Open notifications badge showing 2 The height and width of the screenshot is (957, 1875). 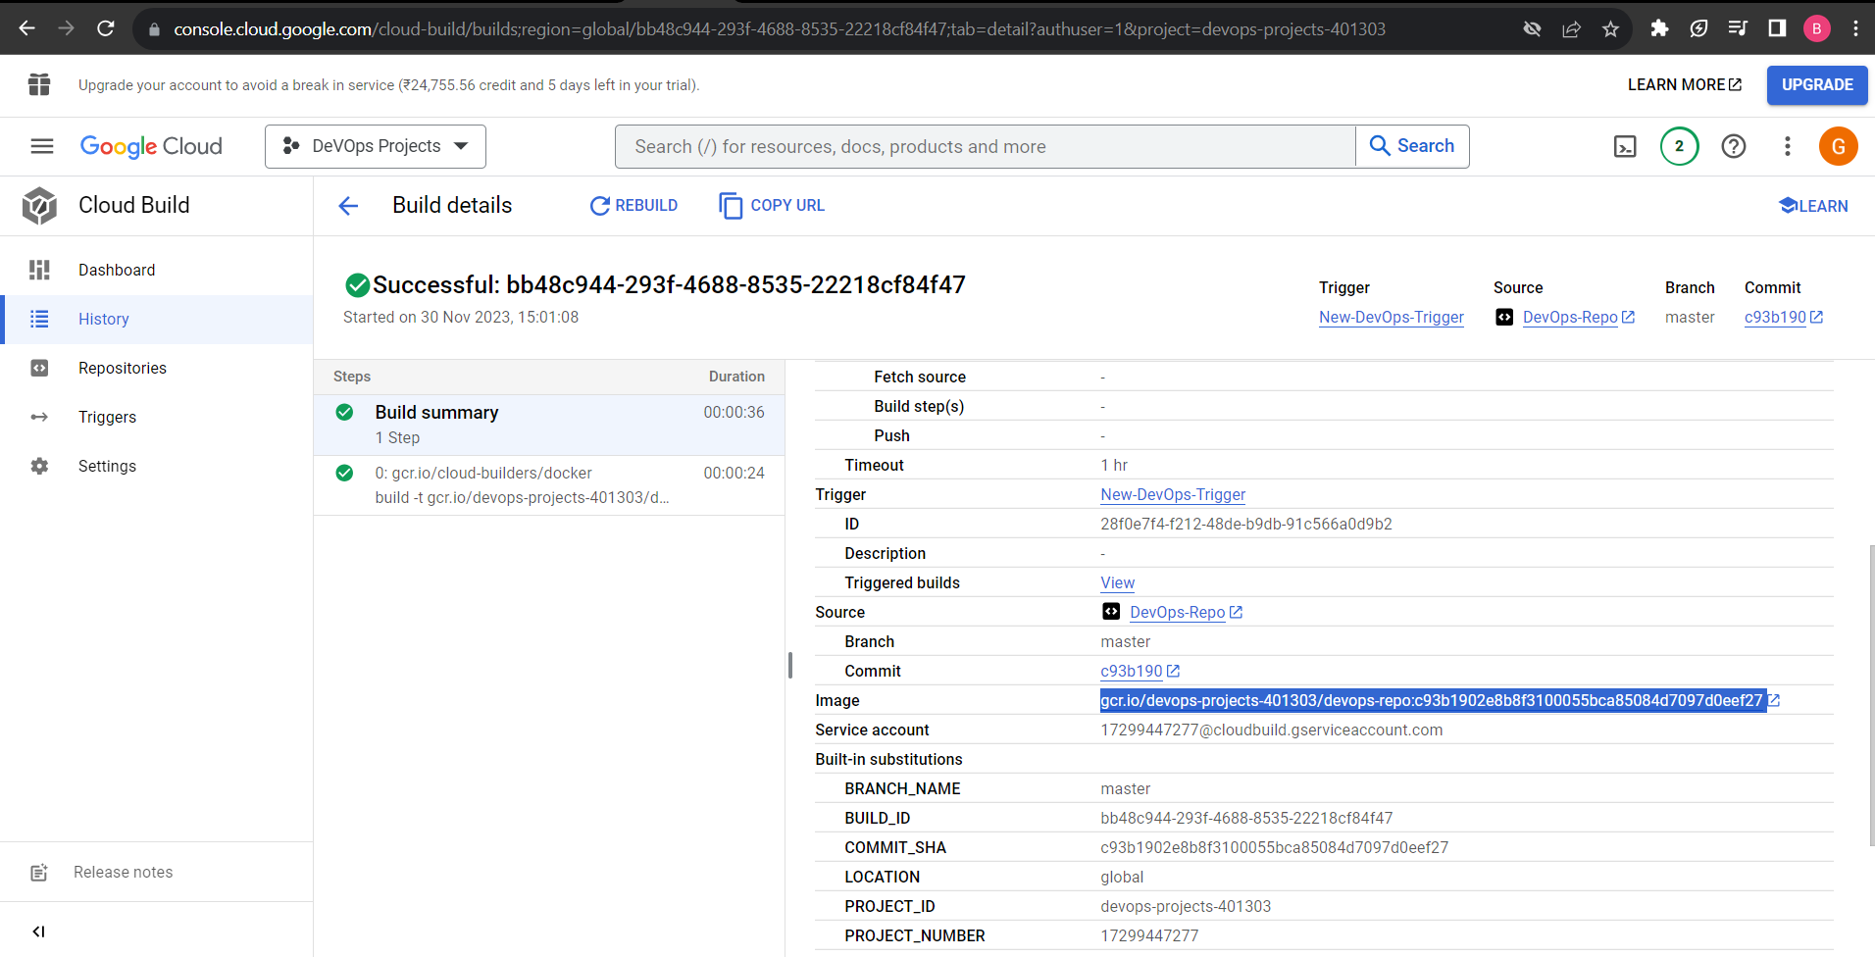[x=1679, y=146]
